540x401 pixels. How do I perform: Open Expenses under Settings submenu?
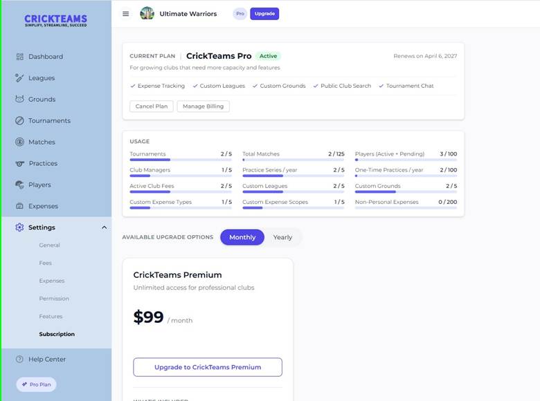coord(52,281)
